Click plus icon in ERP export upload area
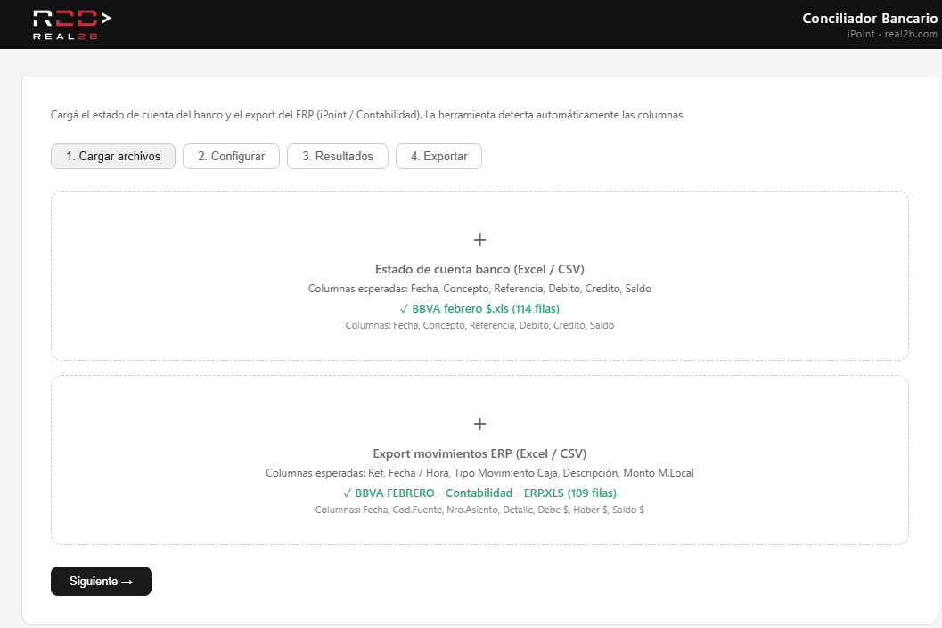This screenshot has height=628, width=942. [x=479, y=424]
